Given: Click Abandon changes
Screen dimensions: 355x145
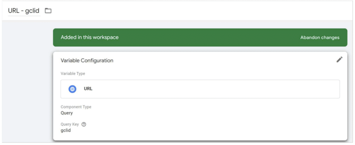Looking at the screenshot, I should 319,37.
